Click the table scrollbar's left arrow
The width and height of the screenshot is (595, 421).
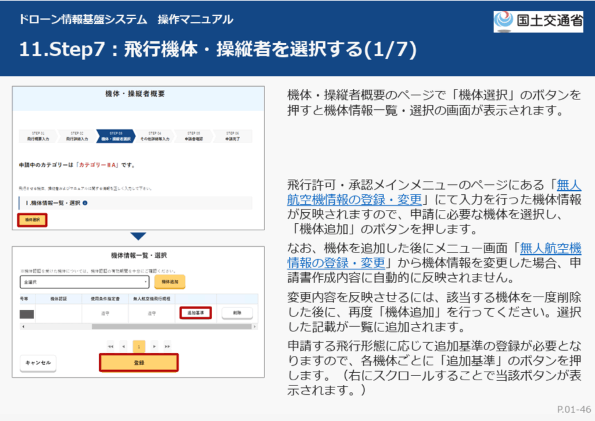click(x=22, y=327)
